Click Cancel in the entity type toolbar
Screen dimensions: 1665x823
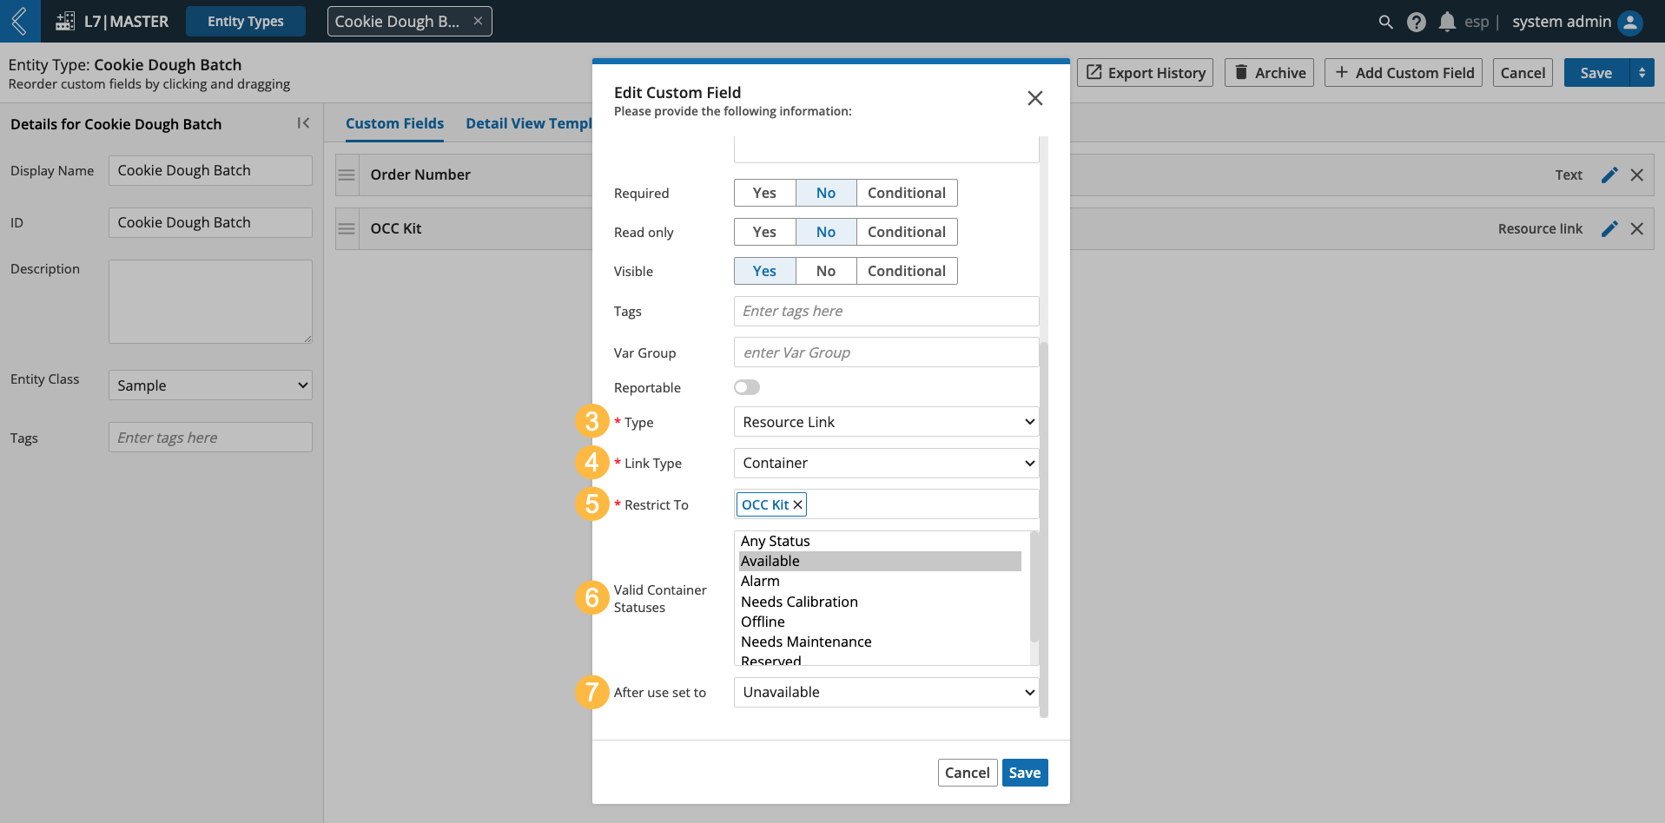[x=1523, y=73]
